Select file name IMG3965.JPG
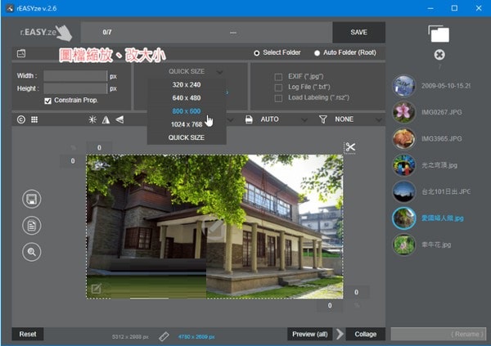The height and width of the screenshot is (346, 491). 442,139
